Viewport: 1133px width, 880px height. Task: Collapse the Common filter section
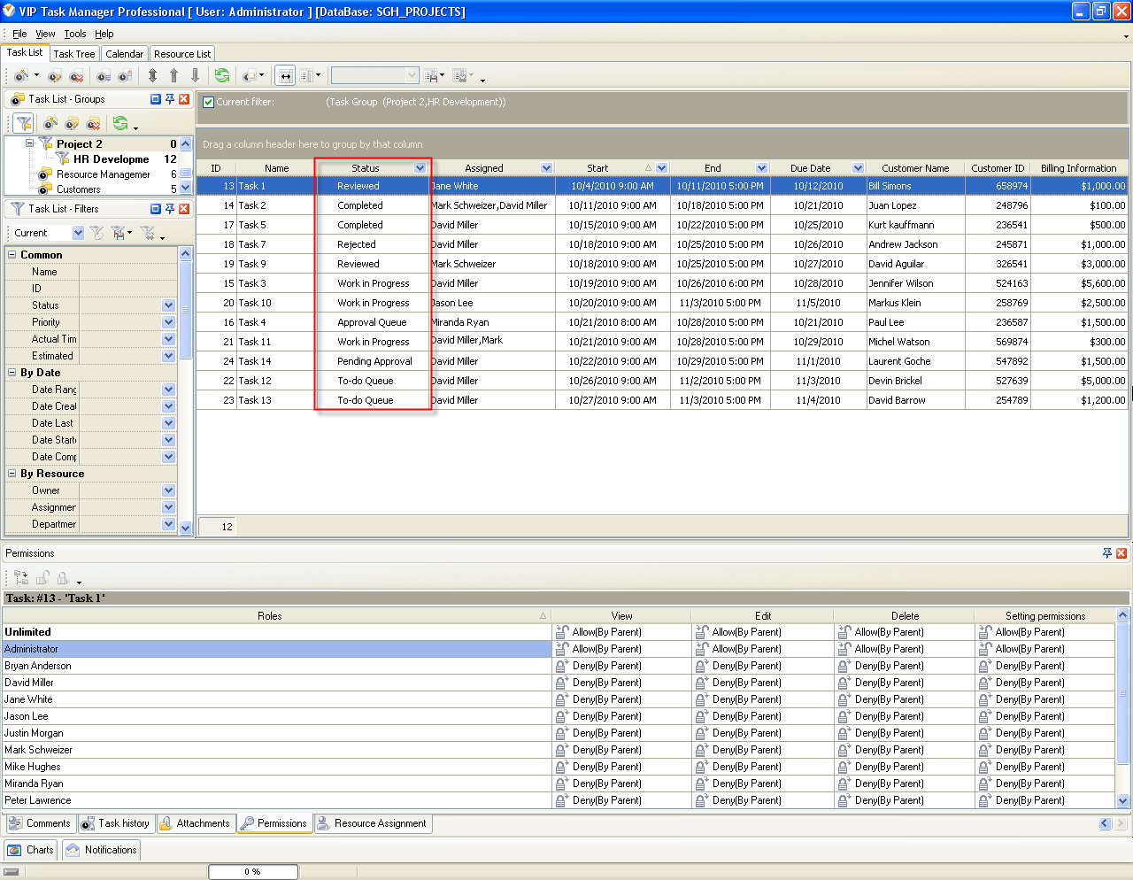point(12,255)
